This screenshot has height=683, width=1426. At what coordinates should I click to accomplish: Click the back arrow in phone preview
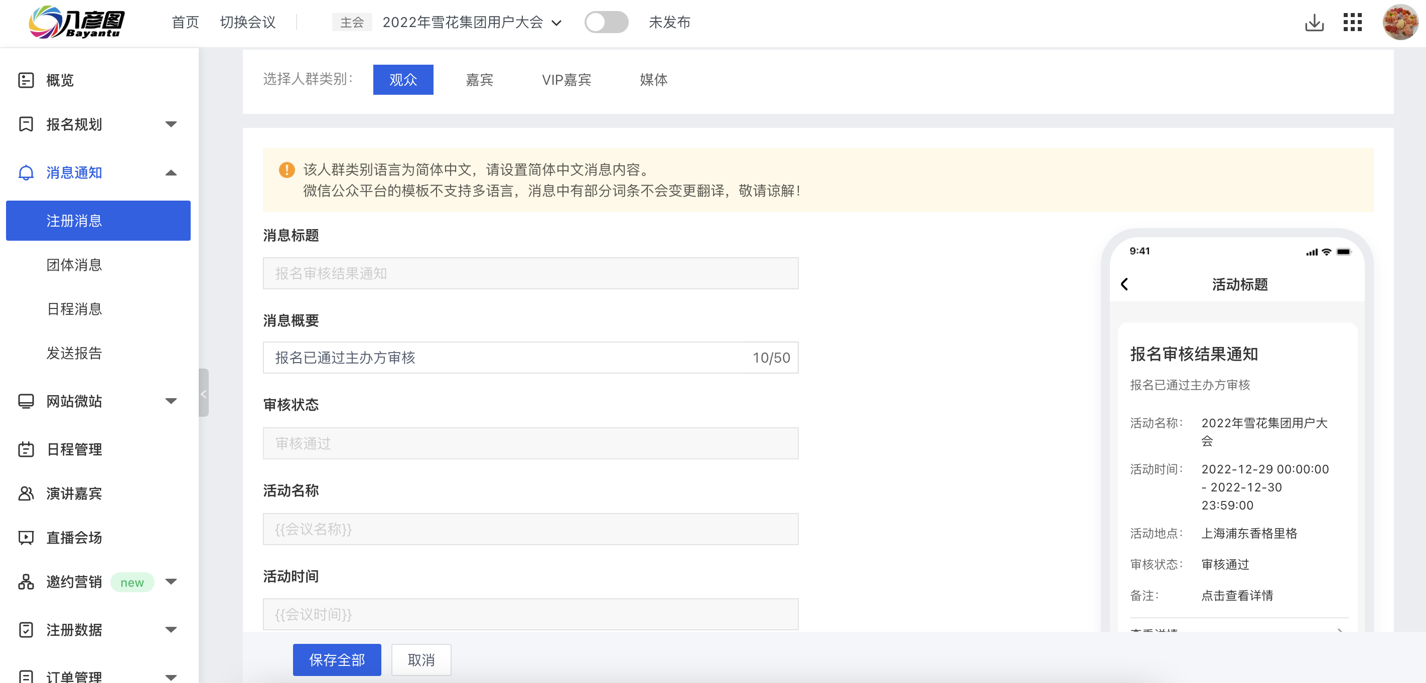(1124, 284)
